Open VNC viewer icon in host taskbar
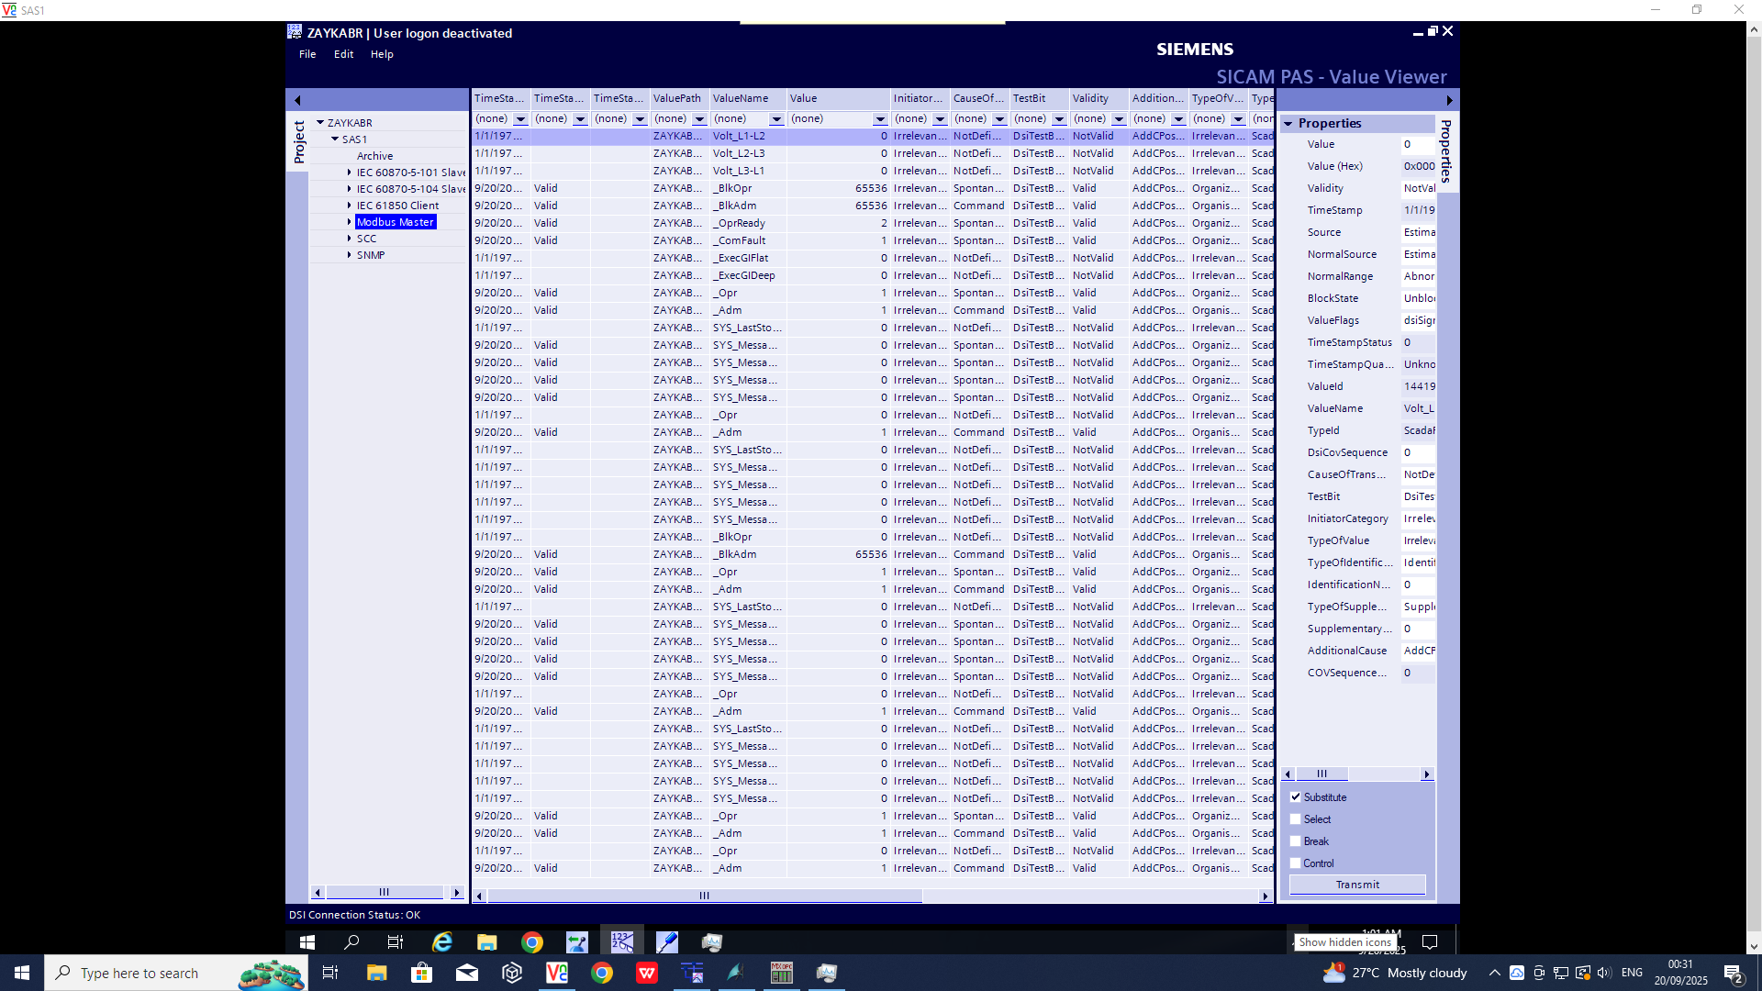Viewport: 1762px width, 991px height. [557, 973]
